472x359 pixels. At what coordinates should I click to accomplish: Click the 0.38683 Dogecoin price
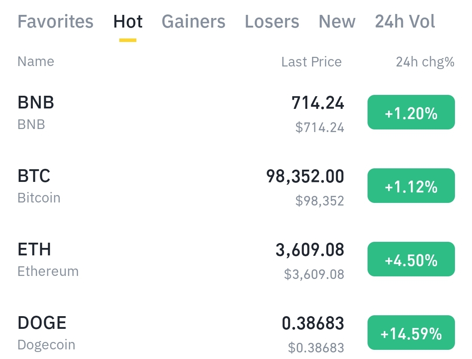pyautogui.click(x=312, y=324)
